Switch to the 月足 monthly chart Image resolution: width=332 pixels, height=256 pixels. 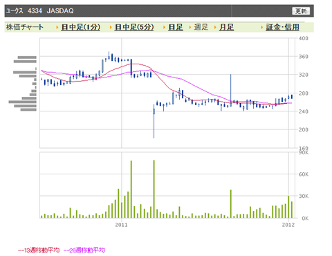(226, 27)
